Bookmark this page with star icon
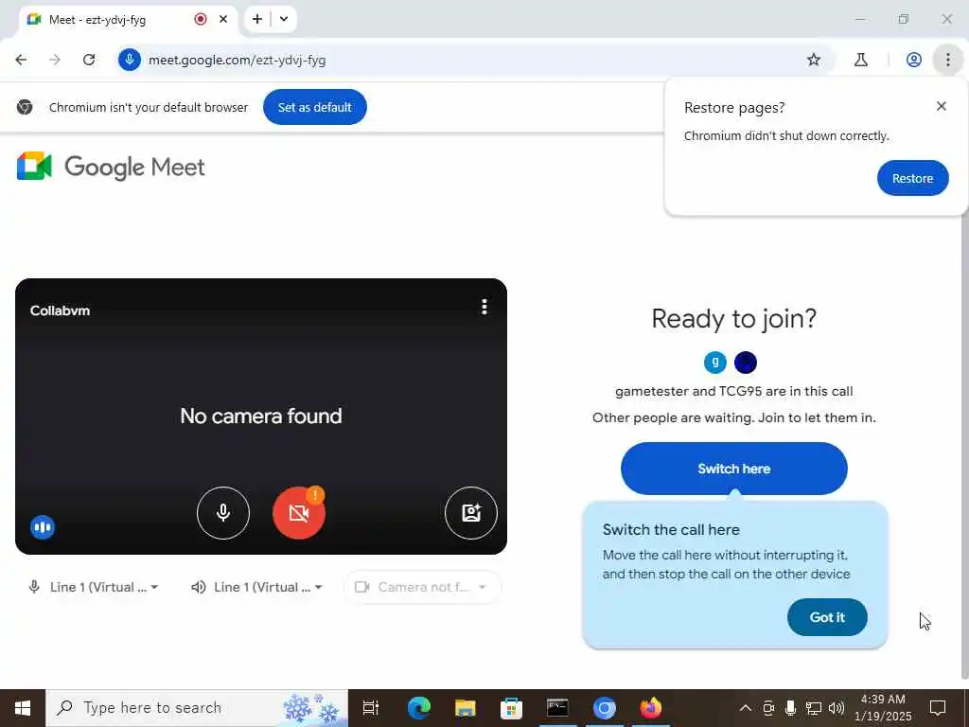This screenshot has height=727, width=969. coord(813,60)
